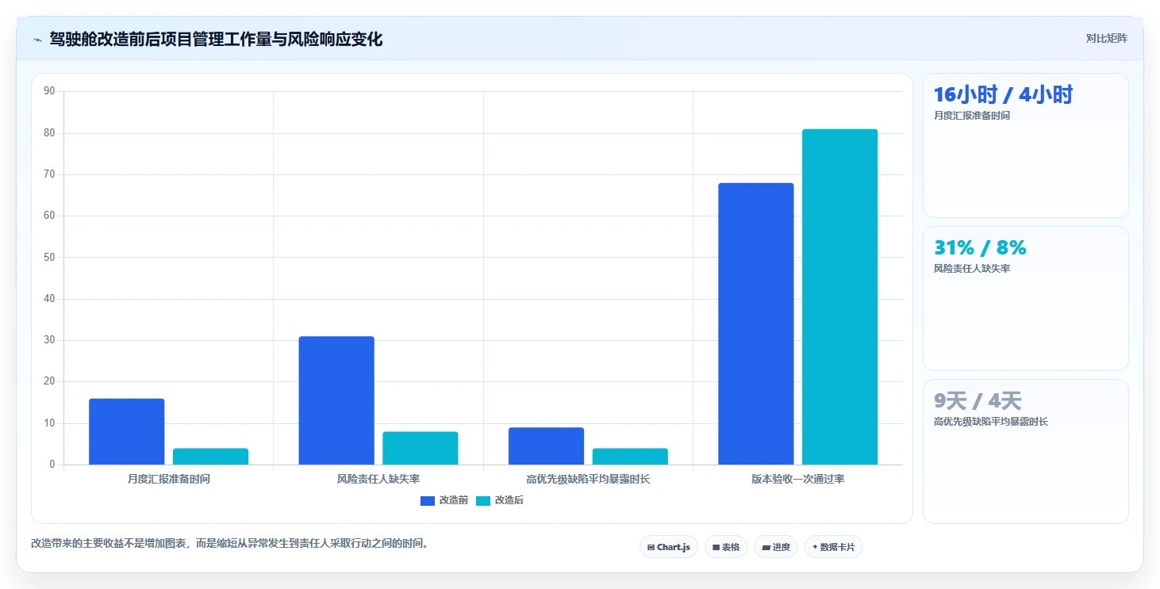Click the 高优先级缺陷平均暴露时长 改造后 cyan bar

tap(630, 457)
